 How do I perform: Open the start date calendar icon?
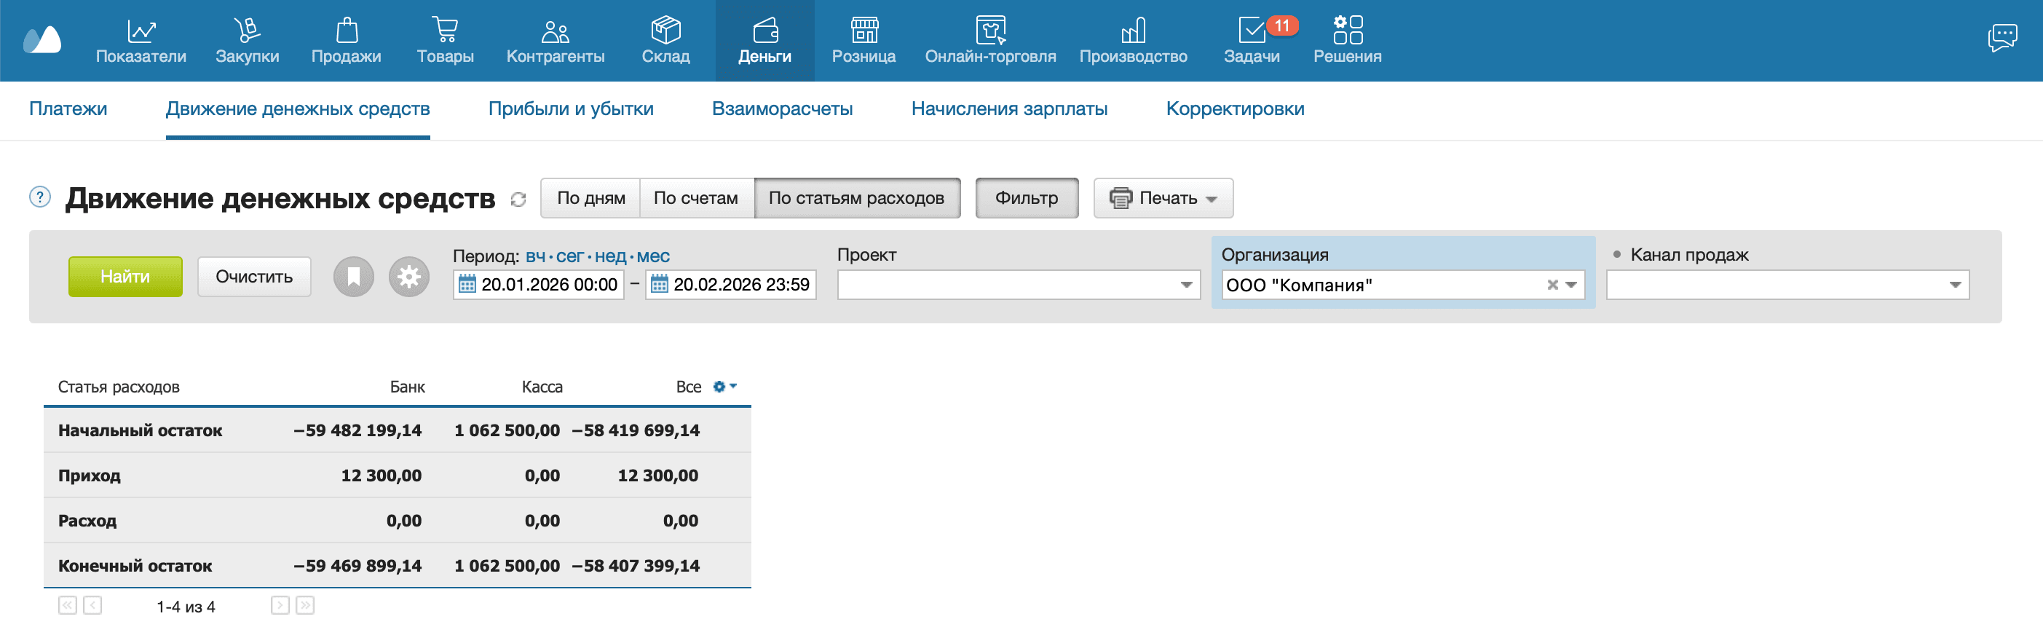point(467,285)
